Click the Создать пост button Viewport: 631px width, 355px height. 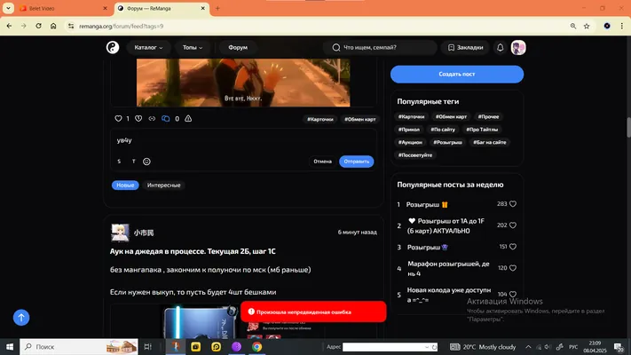coord(457,74)
